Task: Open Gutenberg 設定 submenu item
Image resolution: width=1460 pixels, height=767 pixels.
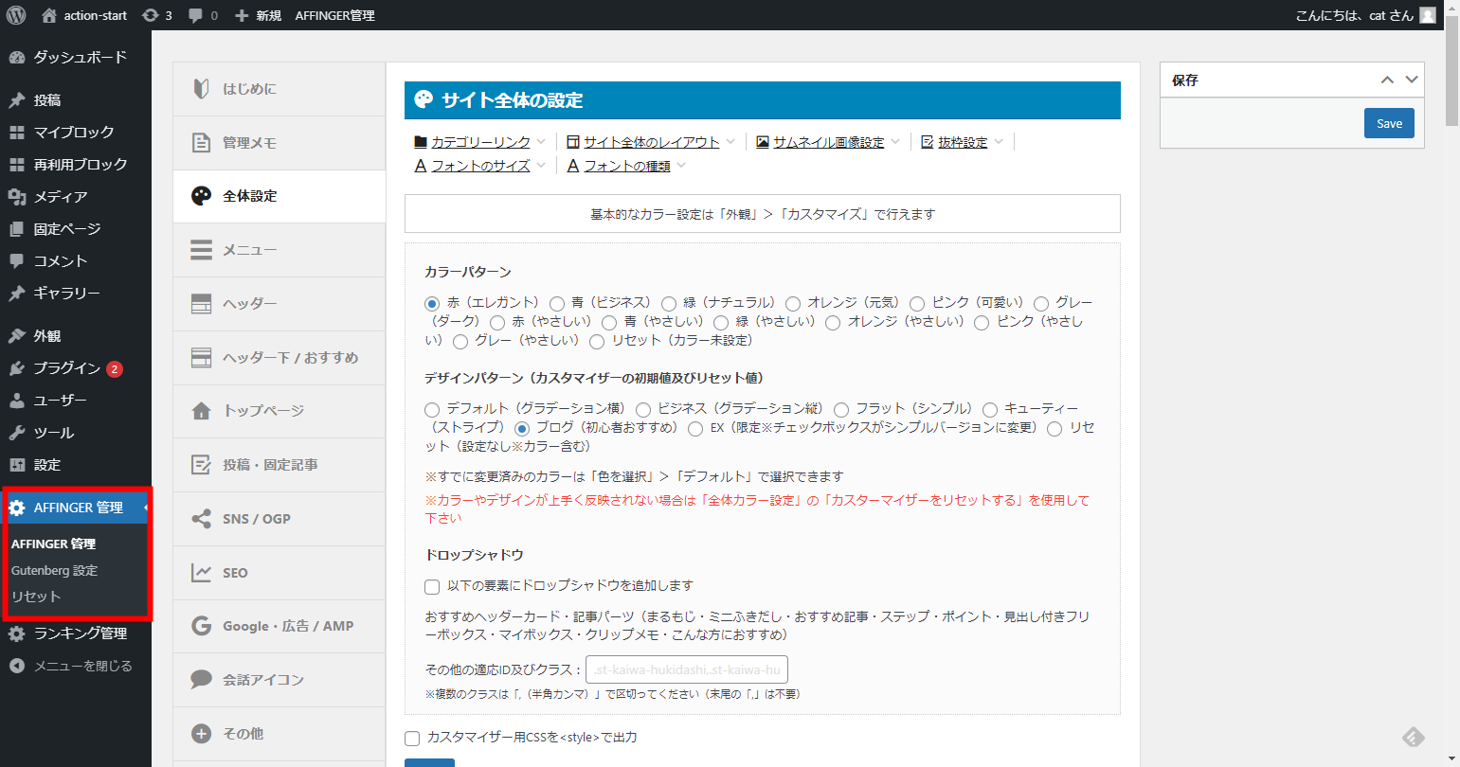Action: click(54, 570)
